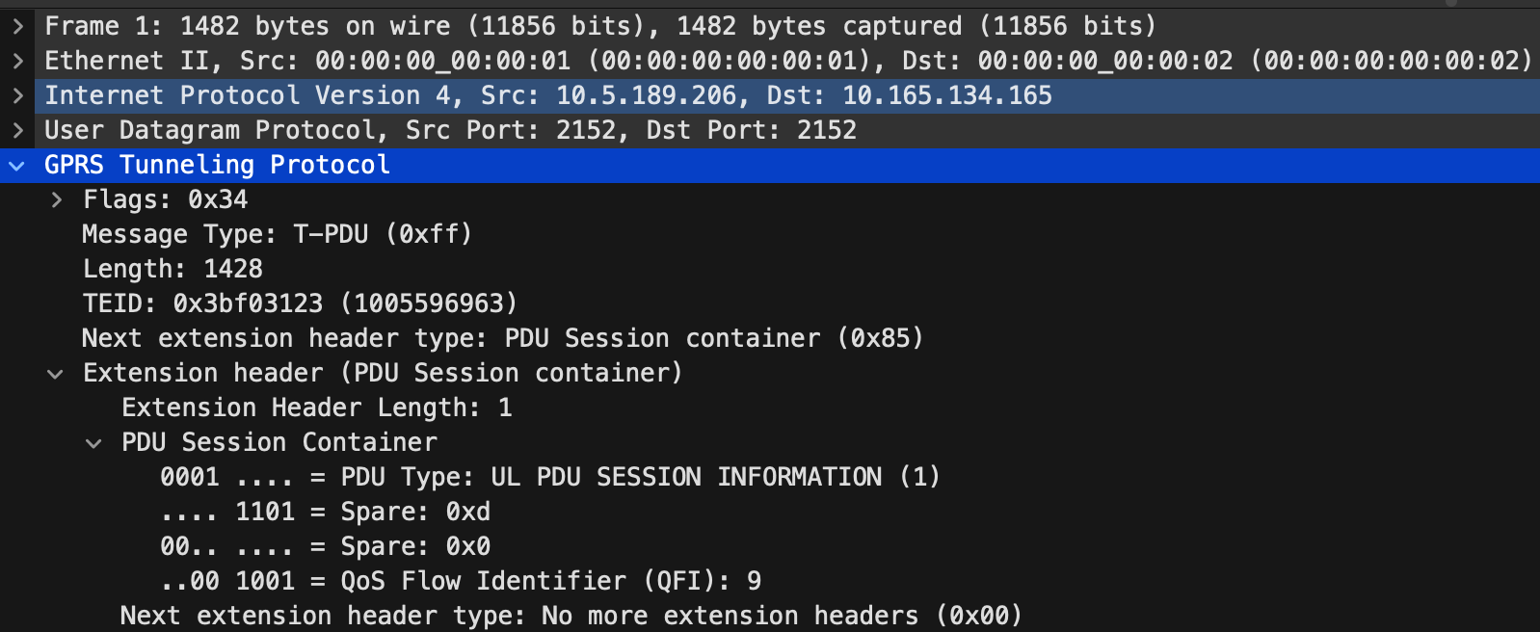
Task: Select the TEID: 0x3bf03123 field
Action: (x=300, y=303)
